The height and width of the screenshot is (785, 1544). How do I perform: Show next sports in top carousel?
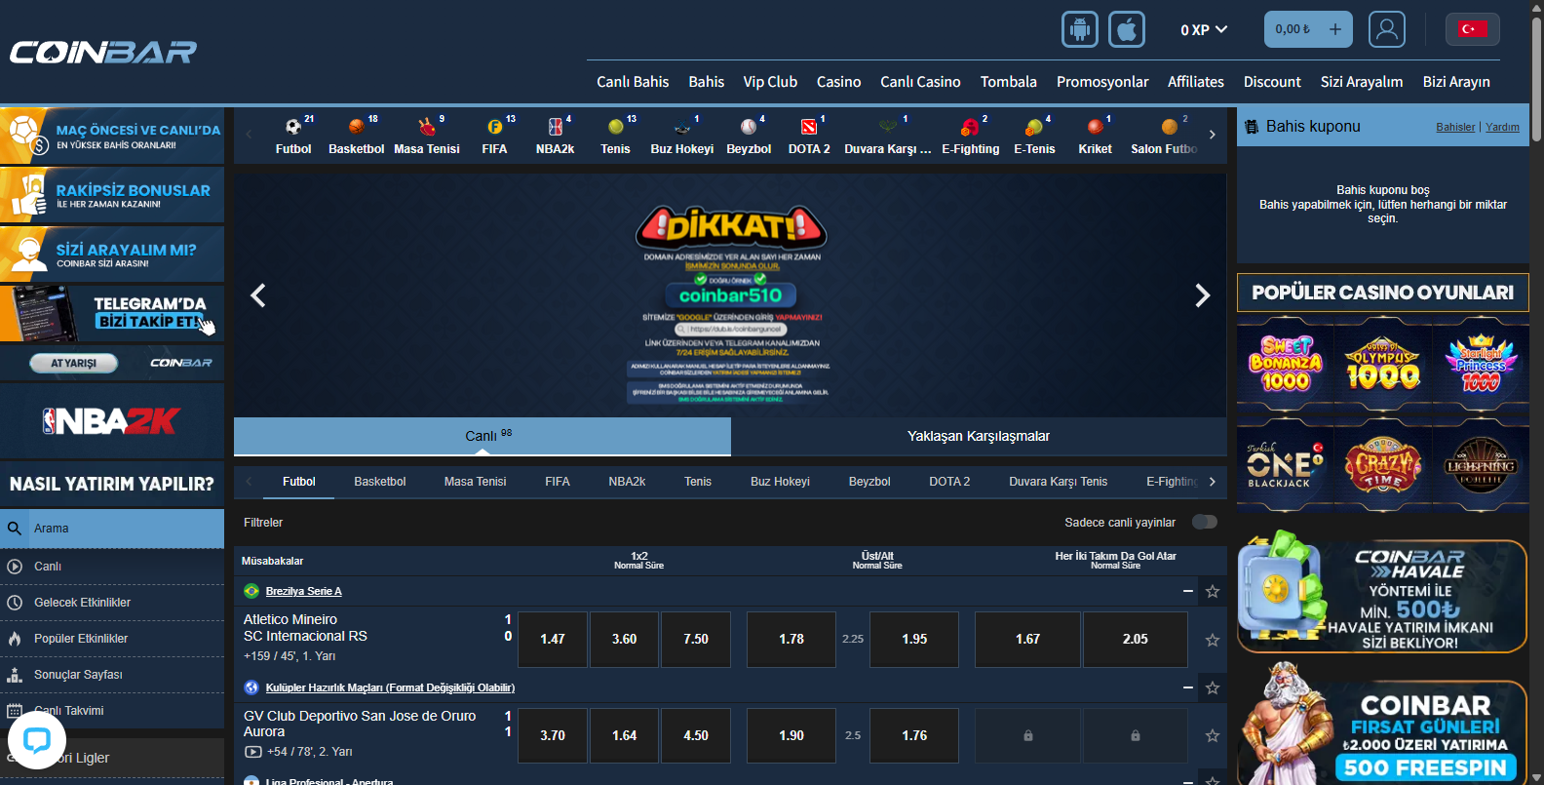1212,135
